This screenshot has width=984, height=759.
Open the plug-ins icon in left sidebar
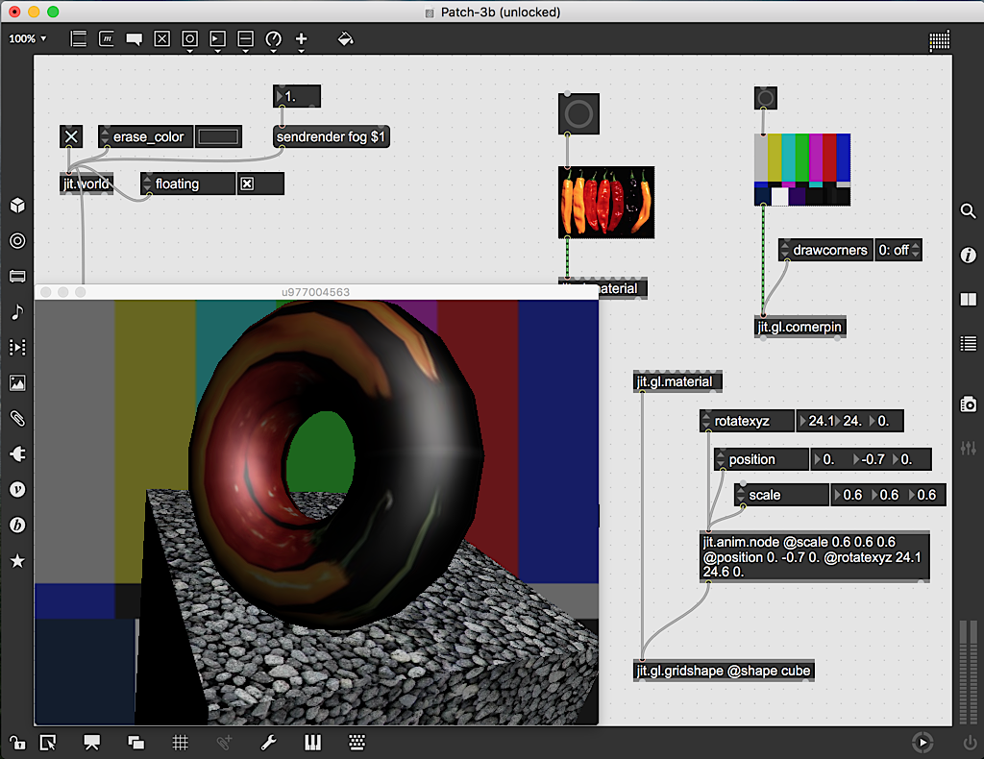point(17,454)
